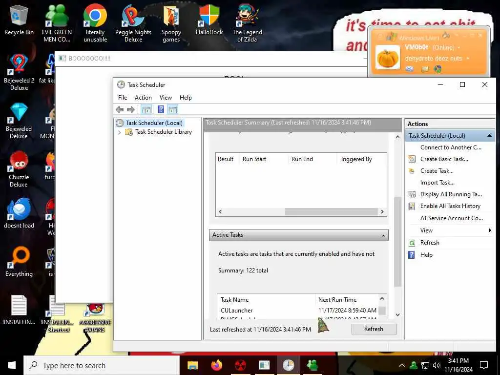Click Enable All Tasks History action
The width and height of the screenshot is (500, 375).
(450, 206)
